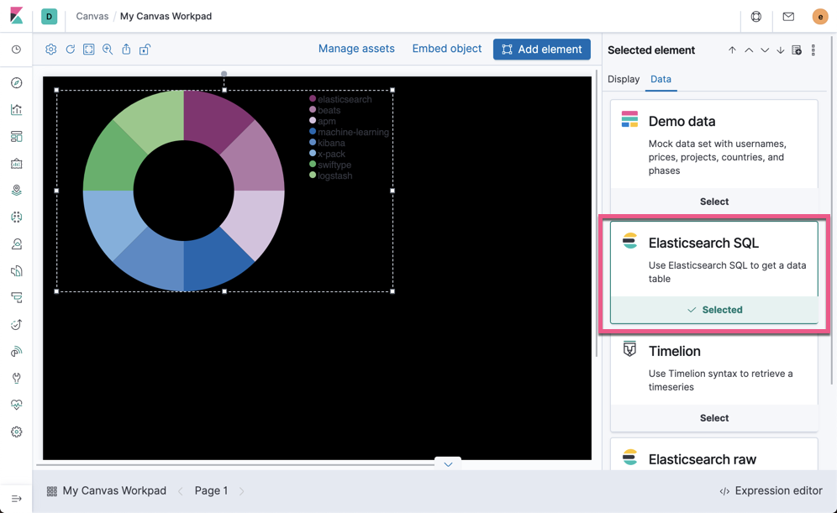Click the elasticsearch legend entry
Image resolution: width=837 pixels, height=513 pixels.
click(340, 99)
